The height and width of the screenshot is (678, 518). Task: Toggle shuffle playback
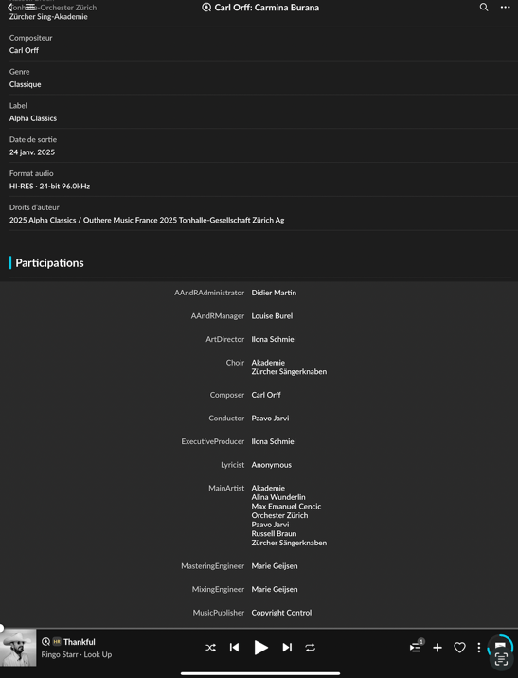click(x=210, y=648)
